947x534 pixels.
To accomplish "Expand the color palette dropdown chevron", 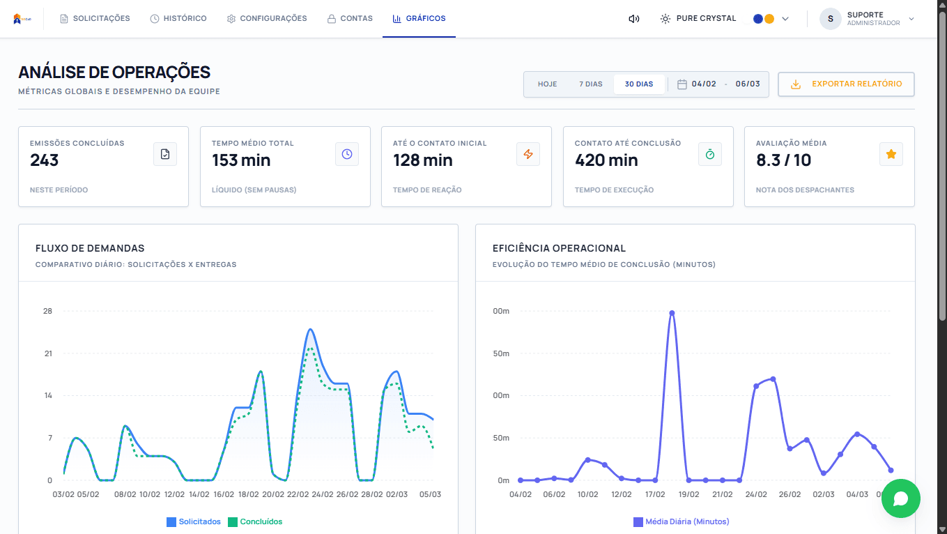I will (x=785, y=19).
